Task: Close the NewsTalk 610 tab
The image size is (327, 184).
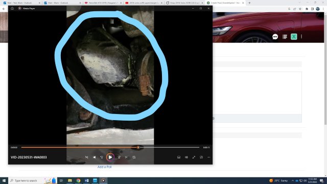Action: (x=121, y=3)
